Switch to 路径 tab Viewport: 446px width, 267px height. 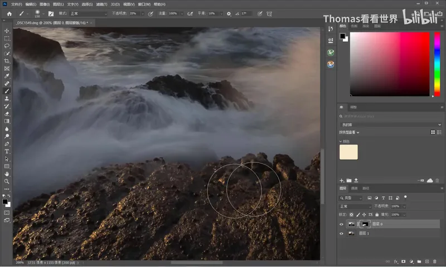[x=366, y=189]
